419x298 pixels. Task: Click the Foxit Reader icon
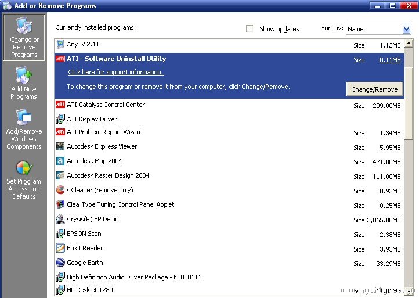pyautogui.click(x=60, y=248)
